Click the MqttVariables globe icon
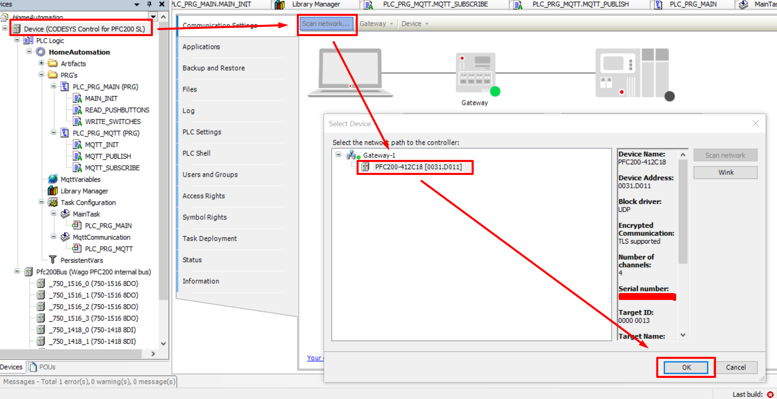 click(x=53, y=179)
